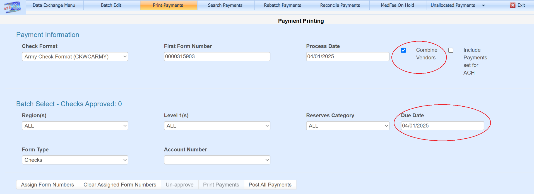Click the ATS logo icon
This screenshot has width=534, height=194.
point(12,7)
